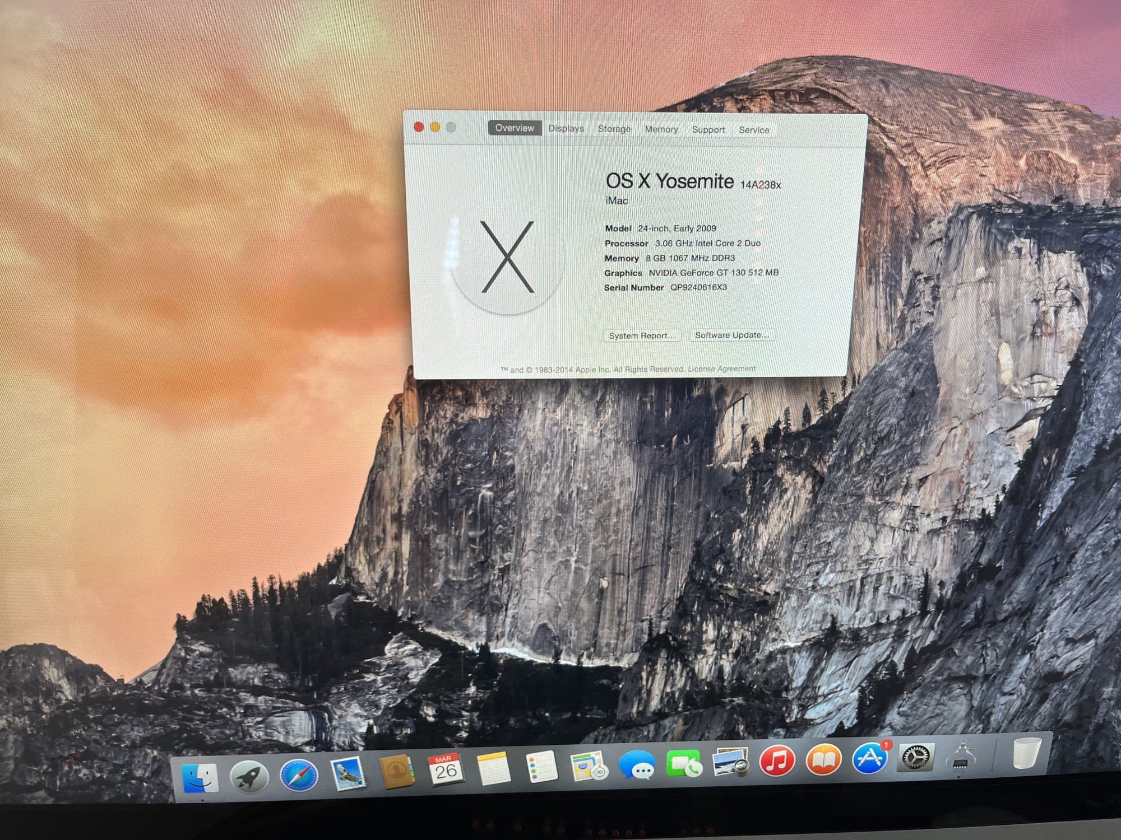Open yellow Notes app in Dock

494,768
